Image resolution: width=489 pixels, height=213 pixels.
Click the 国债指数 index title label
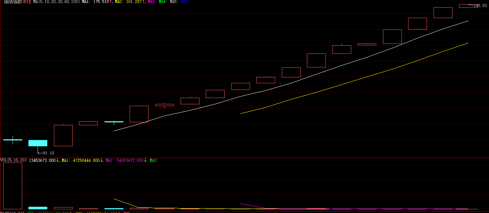pyautogui.click(x=13, y=2)
